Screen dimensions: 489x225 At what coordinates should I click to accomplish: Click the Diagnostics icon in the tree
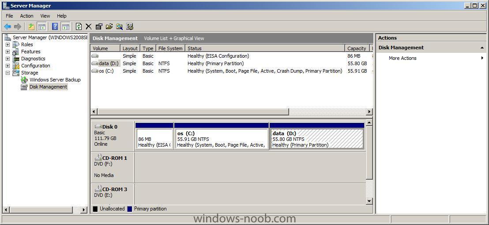point(16,59)
